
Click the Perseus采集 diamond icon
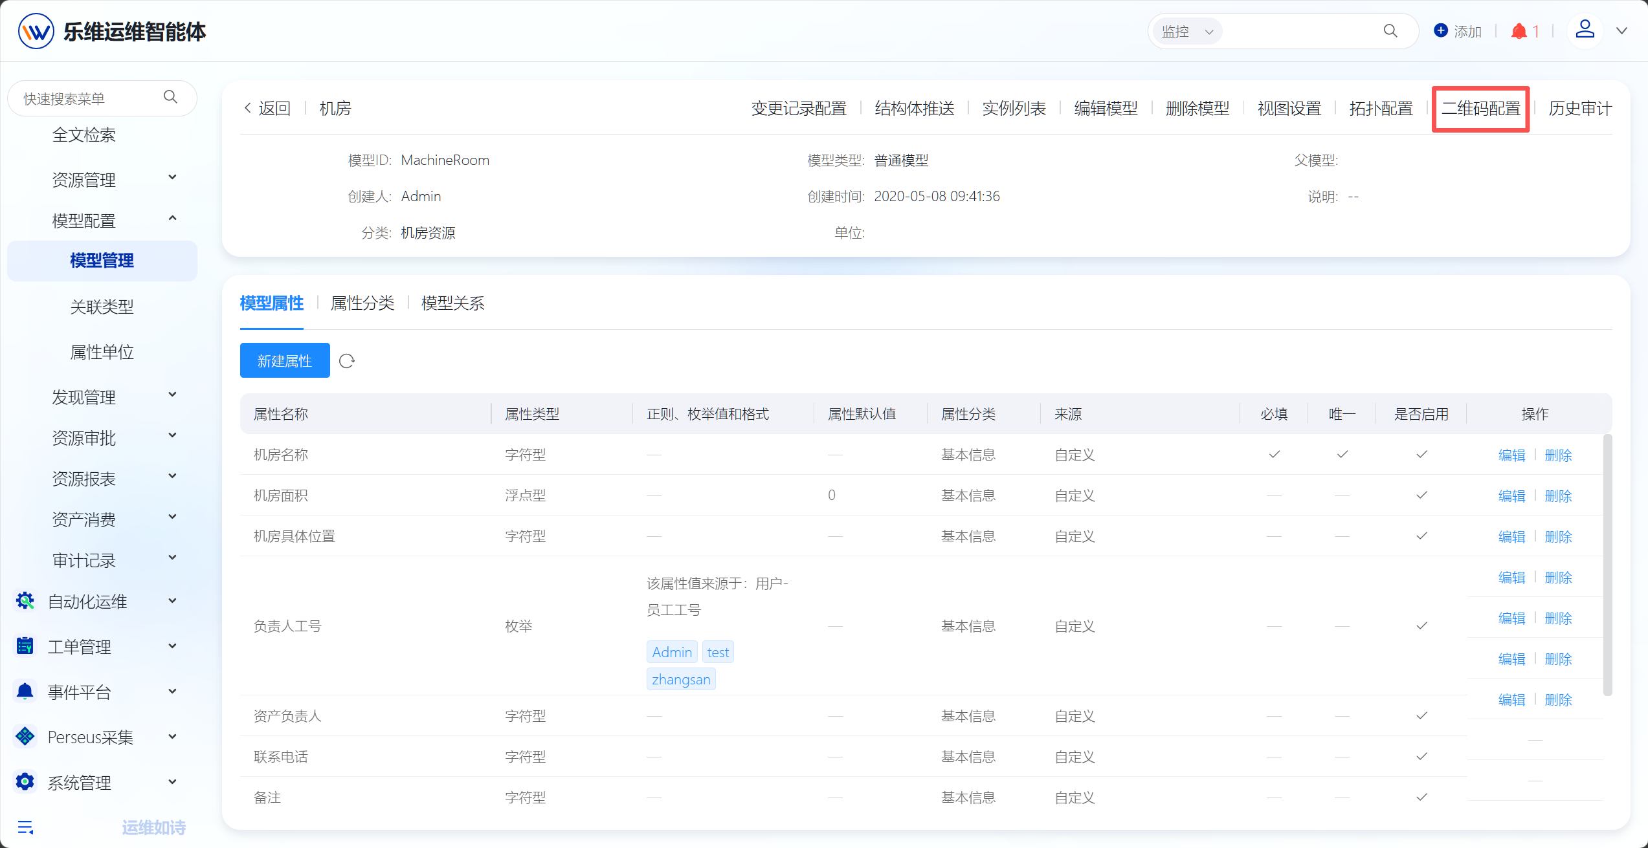[25, 736]
